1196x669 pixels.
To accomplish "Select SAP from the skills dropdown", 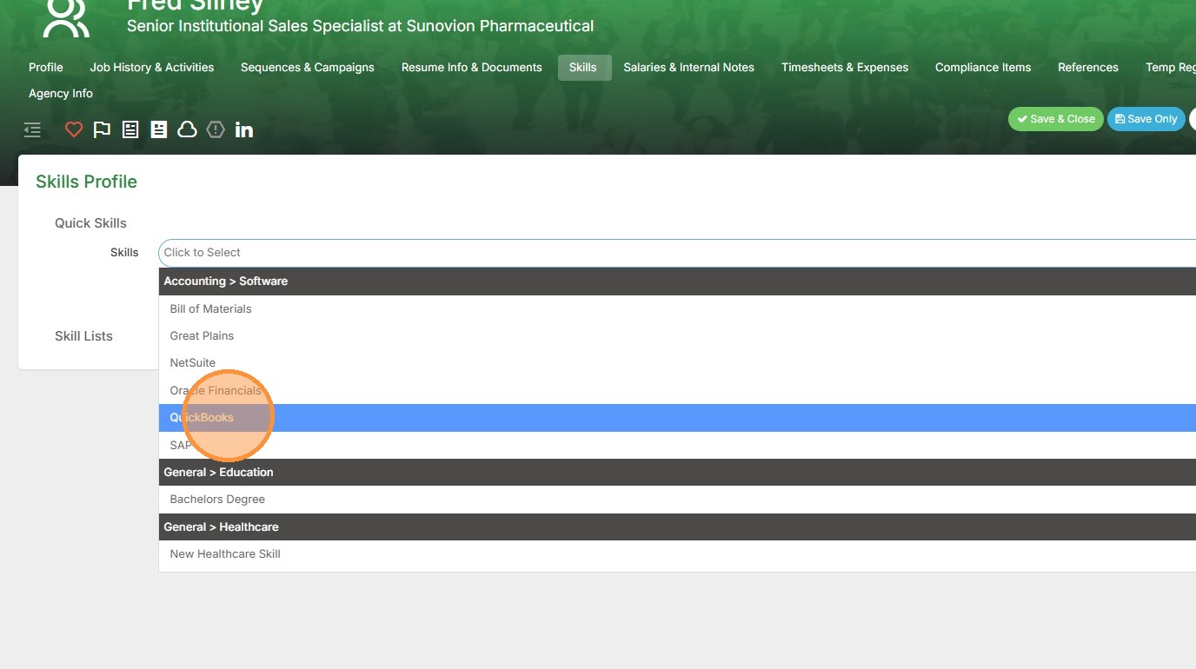I will click(x=677, y=445).
